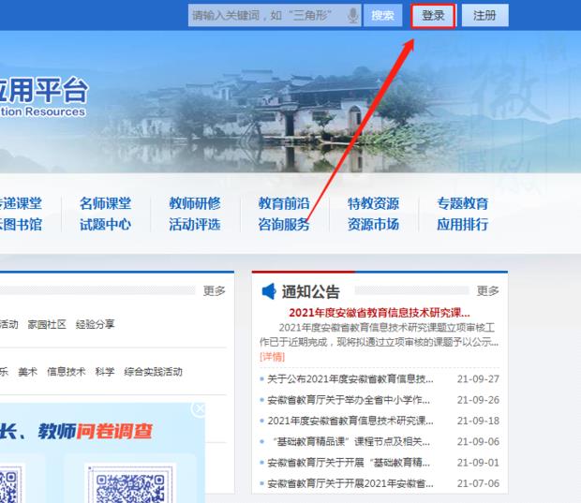Close the questionnaire popup banner

tap(199, 409)
